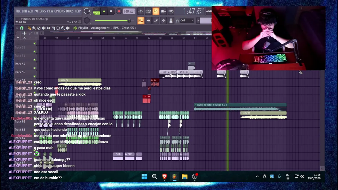
Task: Add a track with the plus icon
Action: tap(18, 38)
